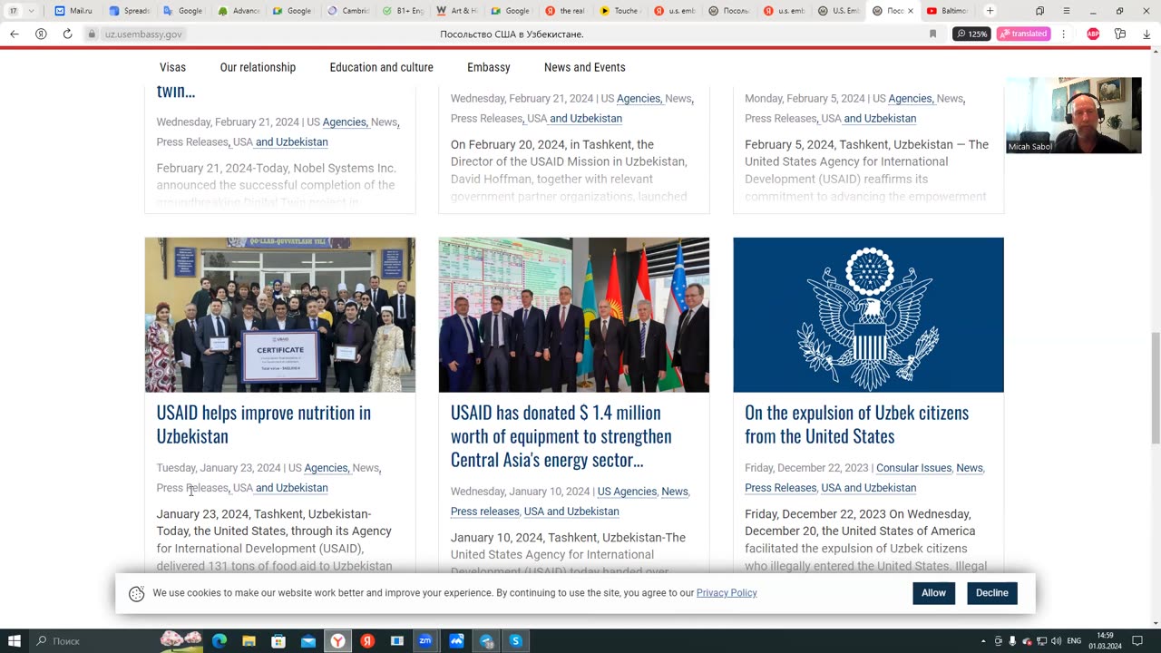Open the Embassy menu
Screen dimensions: 1161x653
coord(489,67)
